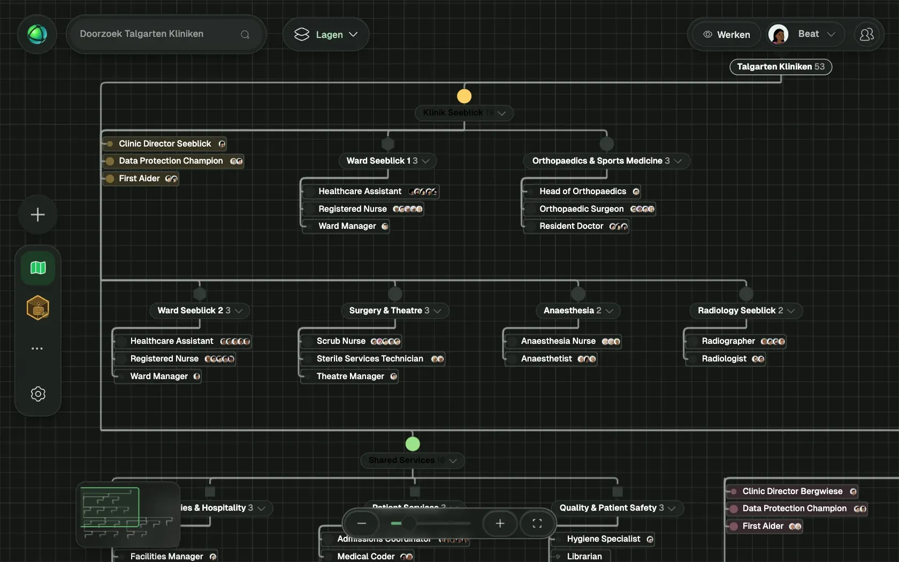The image size is (899, 562).
Task: Focus the Doorzoek Talgarten Kliniken search field
Action: [166, 34]
